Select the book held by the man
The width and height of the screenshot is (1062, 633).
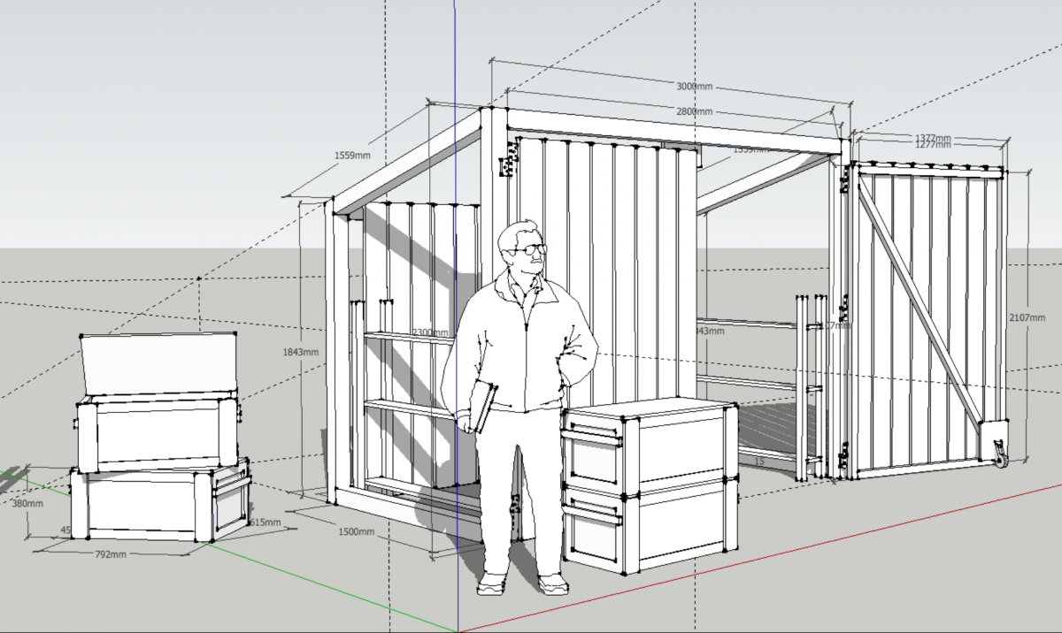click(482, 407)
